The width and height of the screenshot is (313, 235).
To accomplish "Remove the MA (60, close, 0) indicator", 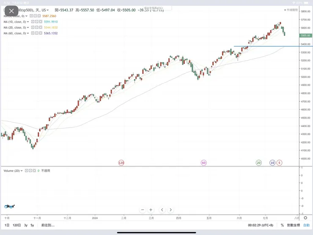I will pyautogui.click(x=41, y=33).
